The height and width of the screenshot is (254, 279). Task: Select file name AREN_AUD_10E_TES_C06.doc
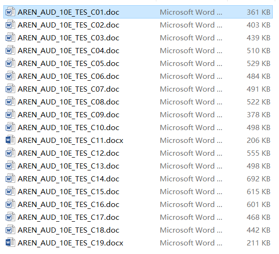click(68, 76)
